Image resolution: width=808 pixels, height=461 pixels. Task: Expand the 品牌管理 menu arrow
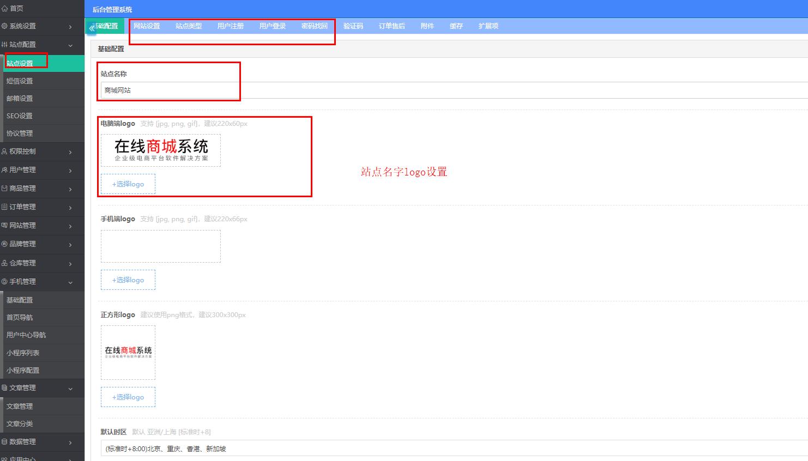point(70,245)
